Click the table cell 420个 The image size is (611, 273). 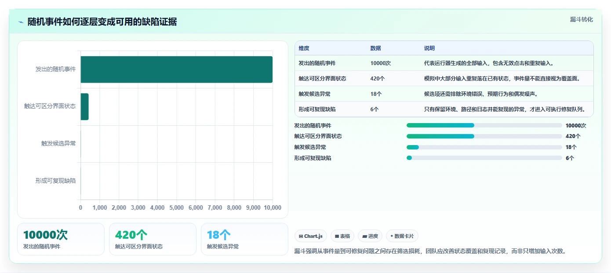coord(378,79)
